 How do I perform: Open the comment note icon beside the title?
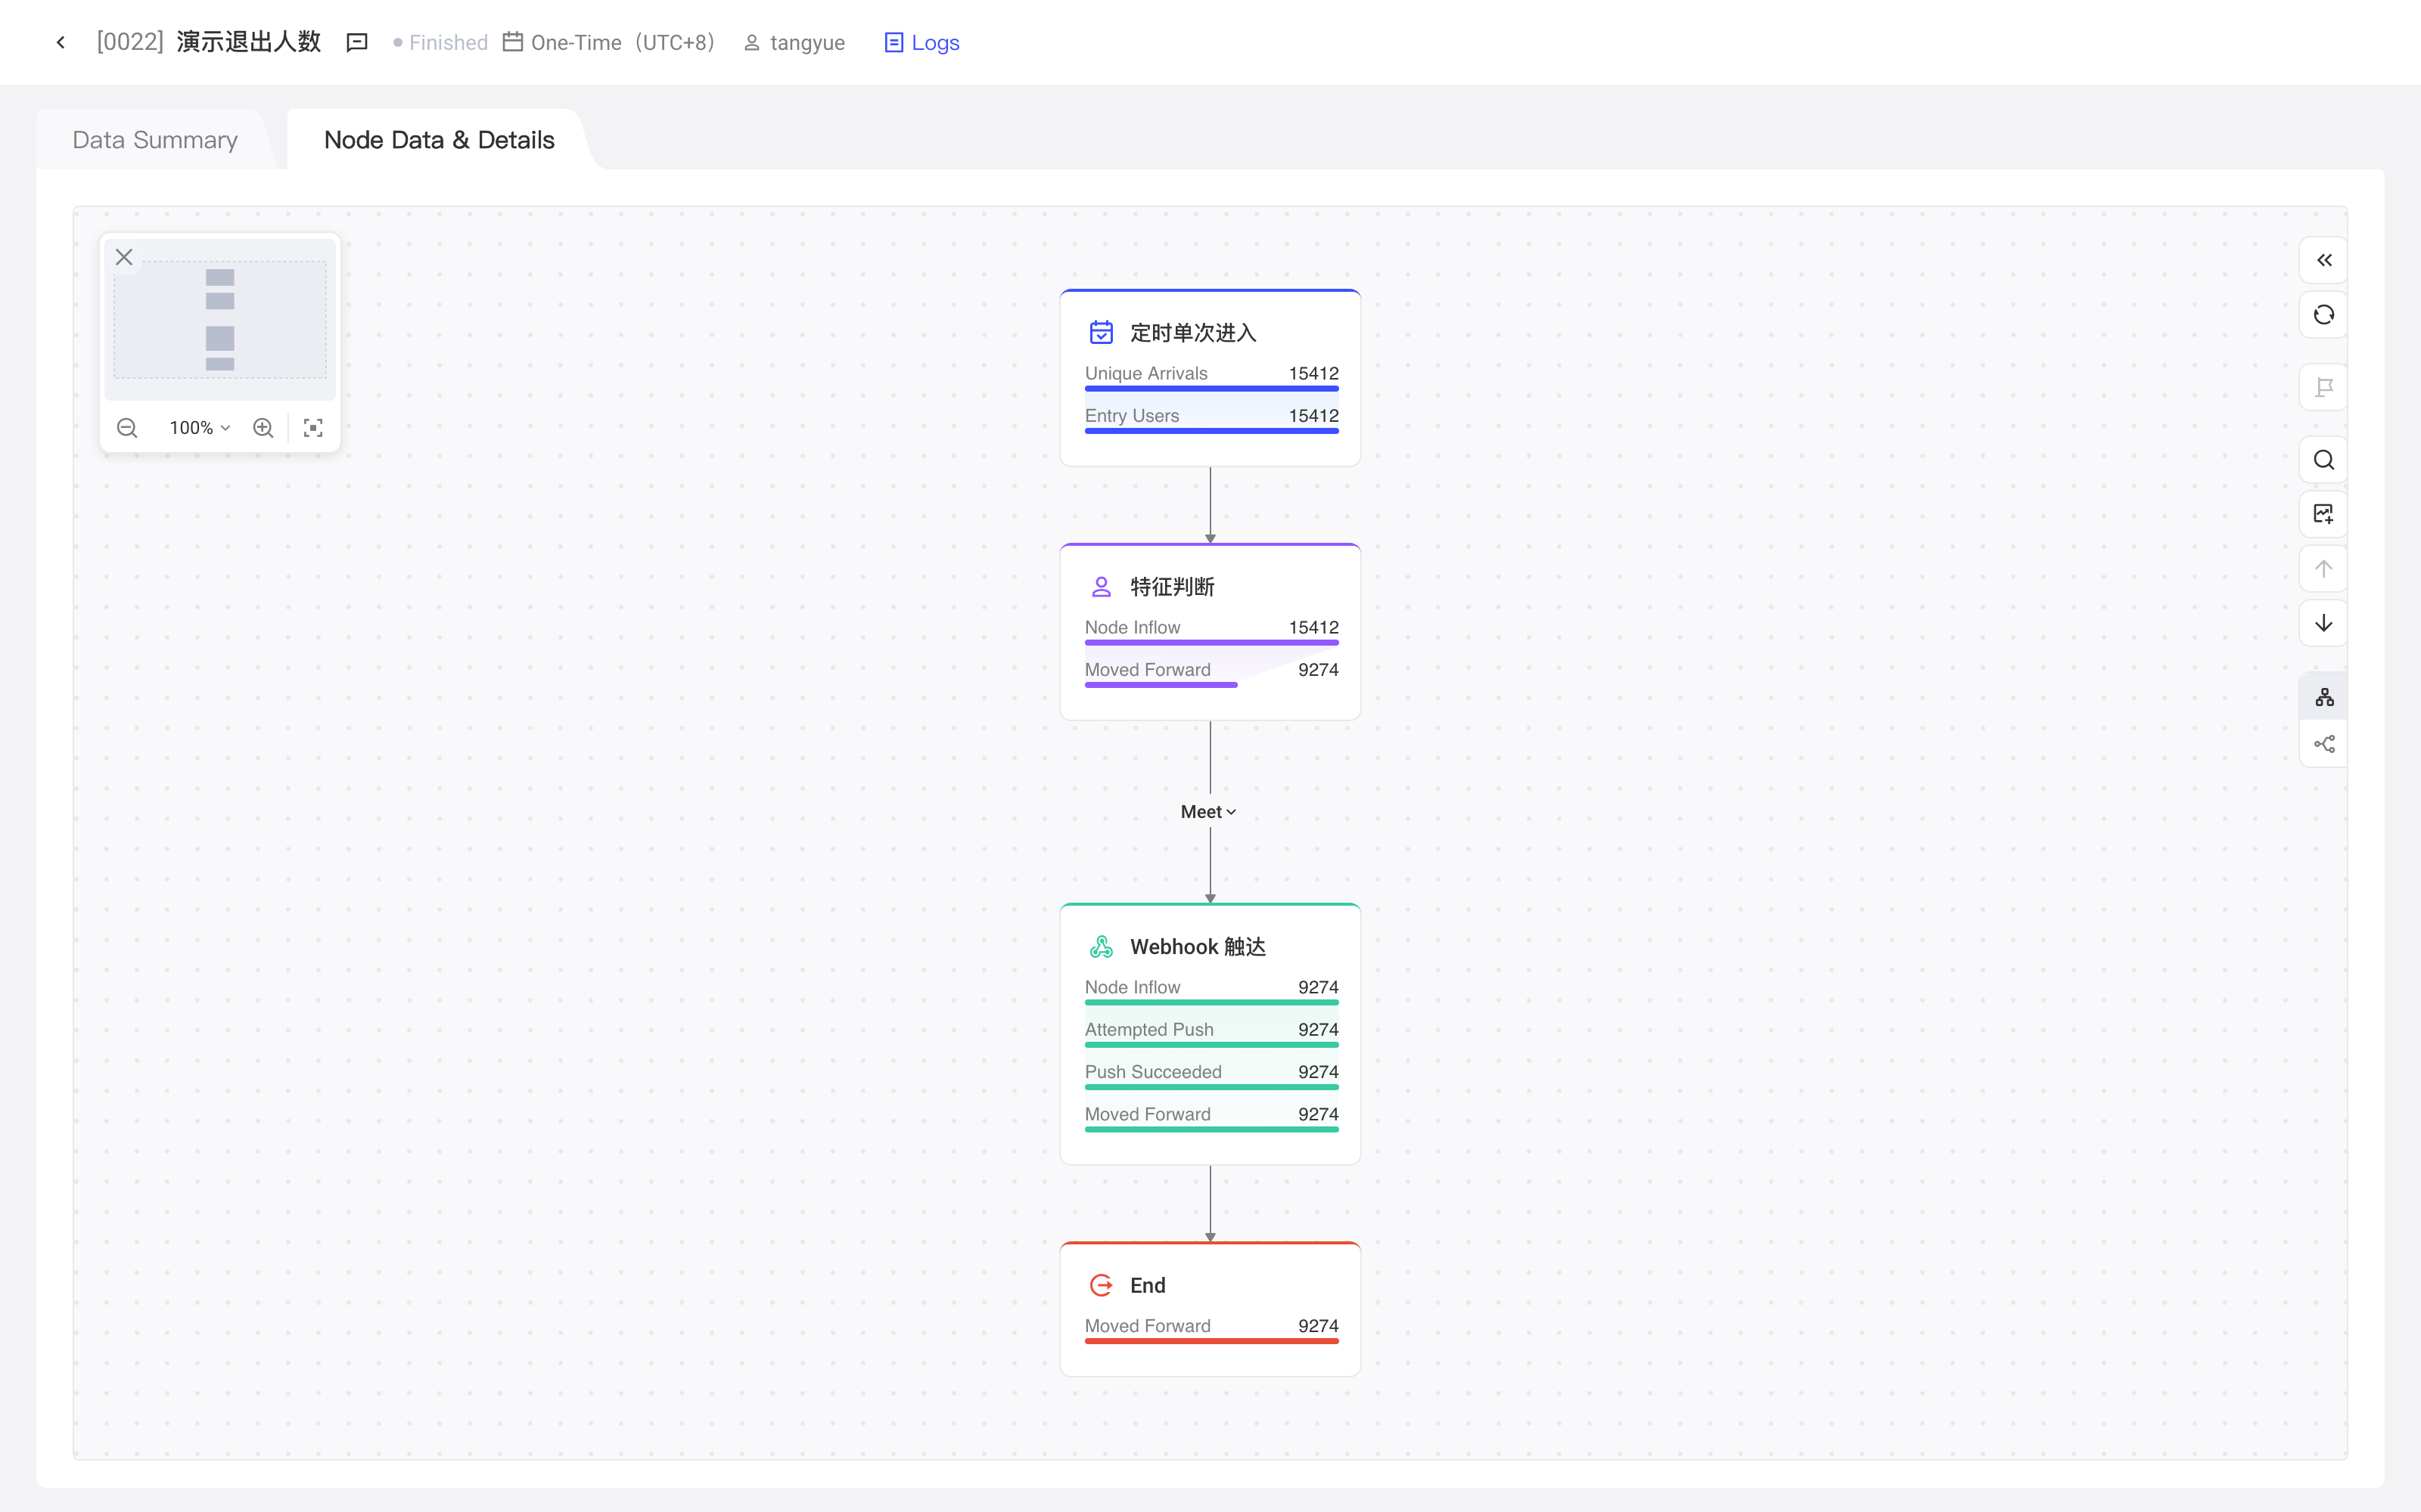[357, 42]
